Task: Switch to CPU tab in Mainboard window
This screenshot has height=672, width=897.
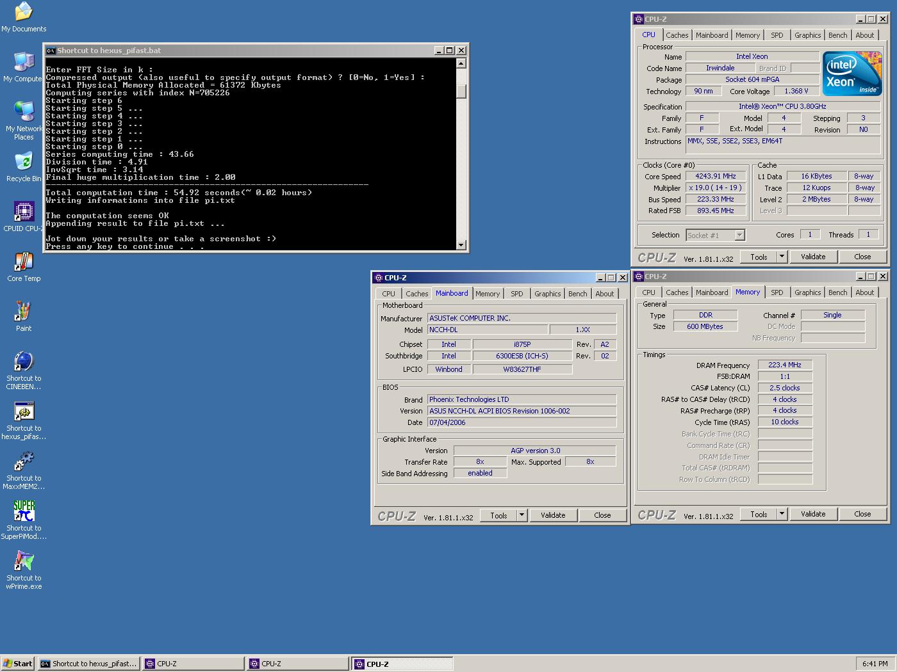Action: click(389, 294)
